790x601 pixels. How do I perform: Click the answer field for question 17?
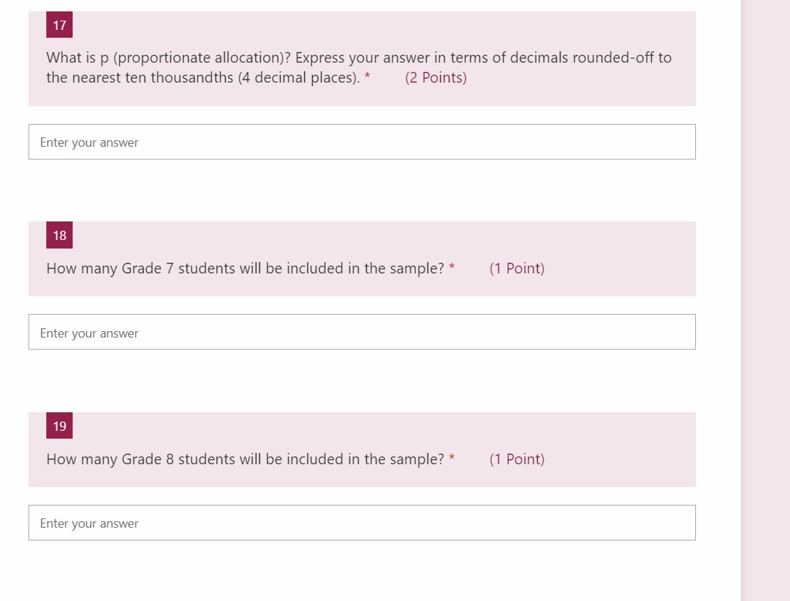click(x=362, y=141)
